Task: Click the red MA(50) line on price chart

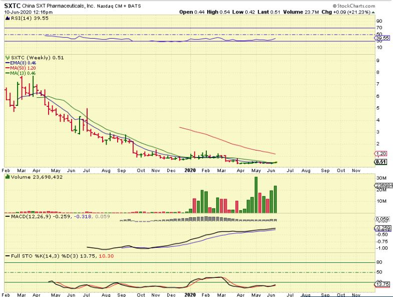Action: (x=227, y=141)
